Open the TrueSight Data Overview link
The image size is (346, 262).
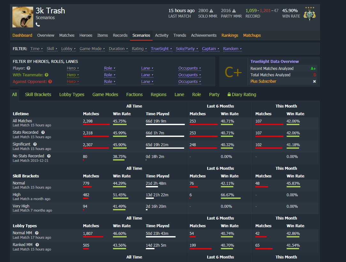click(275, 62)
